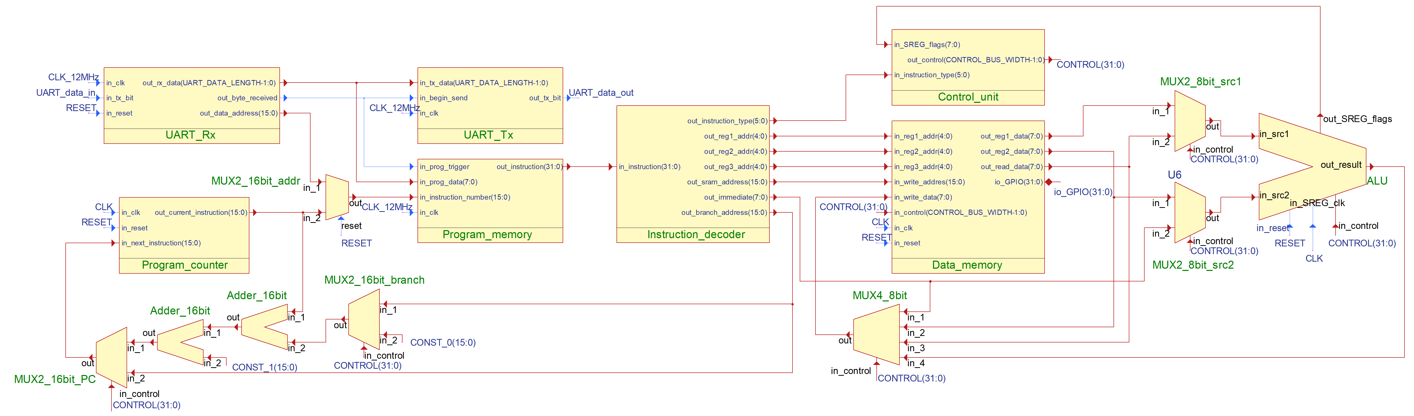Select the MUX2_16bit_addr label
Screen dimensions: 1414x416
pyautogui.click(x=256, y=181)
